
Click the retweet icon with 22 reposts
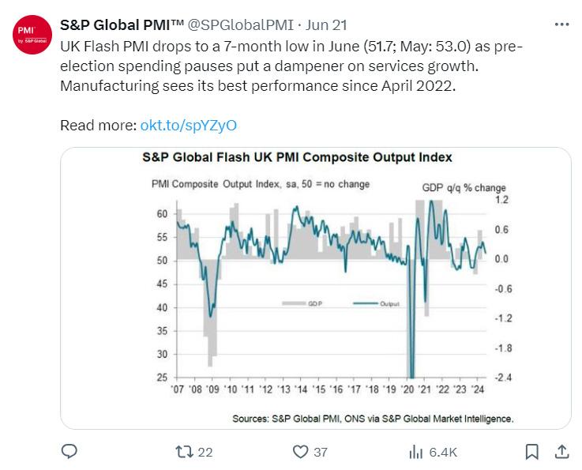click(x=184, y=452)
